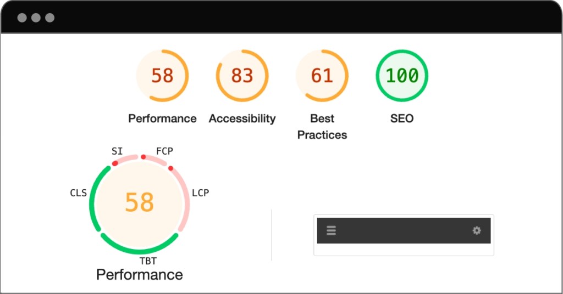This screenshot has height=294, width=563.
Task: Jump to the Accessibility category text link
Action: [x=242, y=118]
